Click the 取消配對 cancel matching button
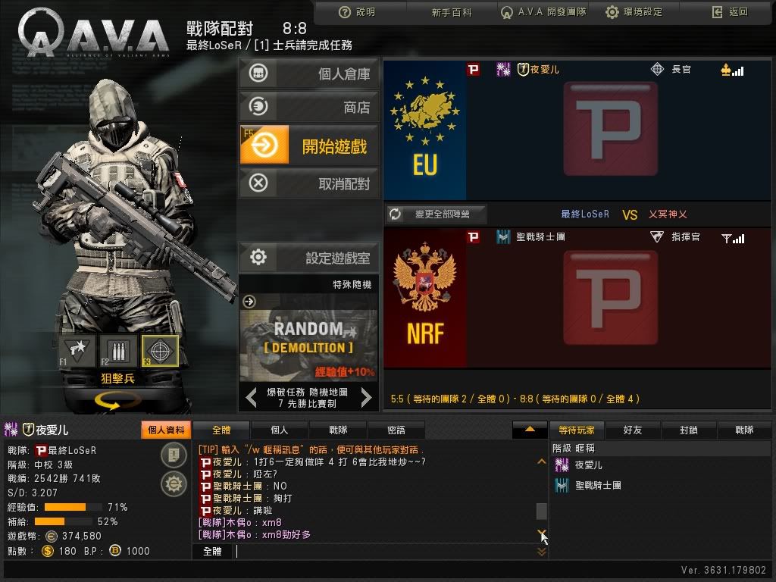 (x=309, y=183)
